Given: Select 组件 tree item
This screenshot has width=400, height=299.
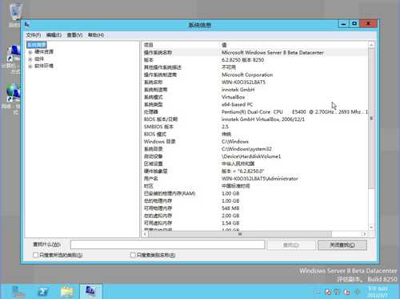Looking at the screenshot, I should pyautogui.click(x=39, y=59).
